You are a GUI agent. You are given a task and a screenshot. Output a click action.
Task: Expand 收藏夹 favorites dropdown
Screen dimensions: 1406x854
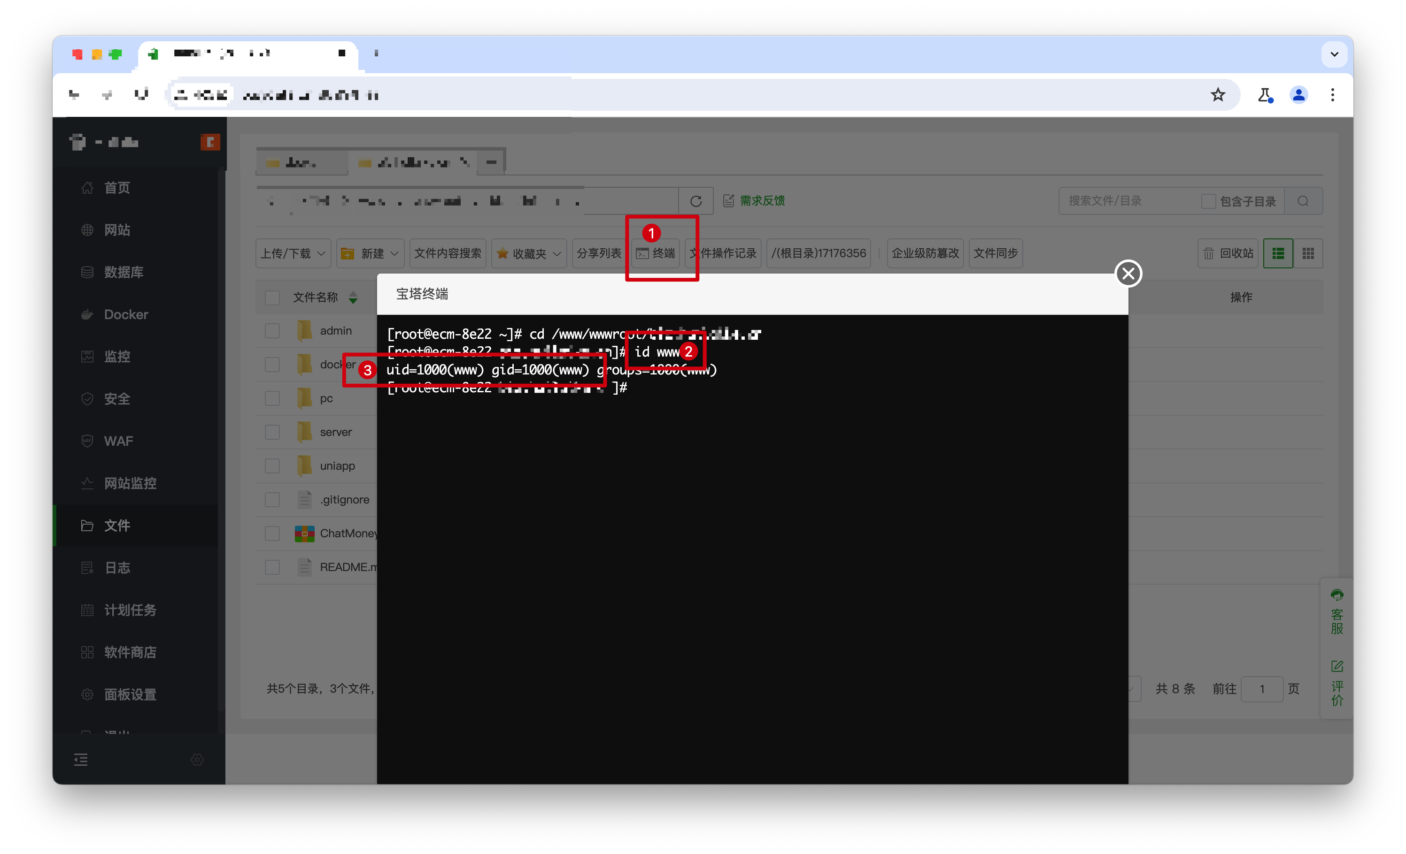(x=529, y=253)
